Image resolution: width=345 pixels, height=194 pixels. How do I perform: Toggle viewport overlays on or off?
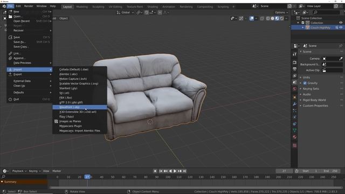click(x=252, y=18)
